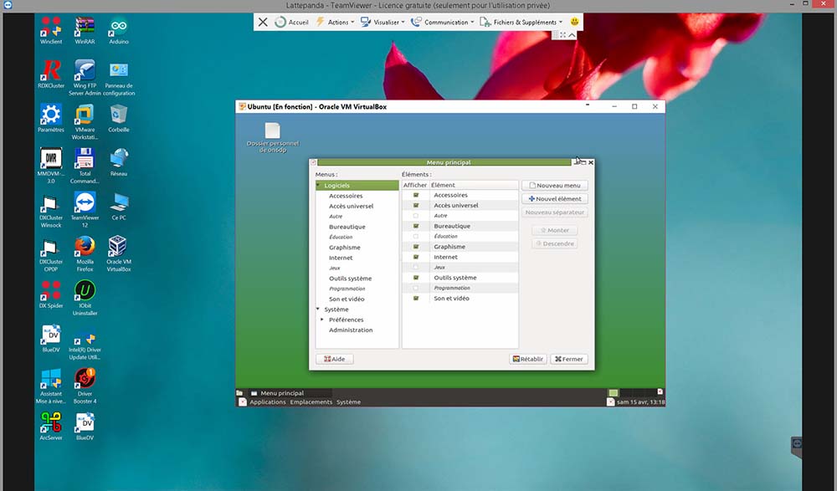This screenshot has height=491, width=837.
Task: Collapse TeamViewer toolbar with chevron
Action: point(572,34)
